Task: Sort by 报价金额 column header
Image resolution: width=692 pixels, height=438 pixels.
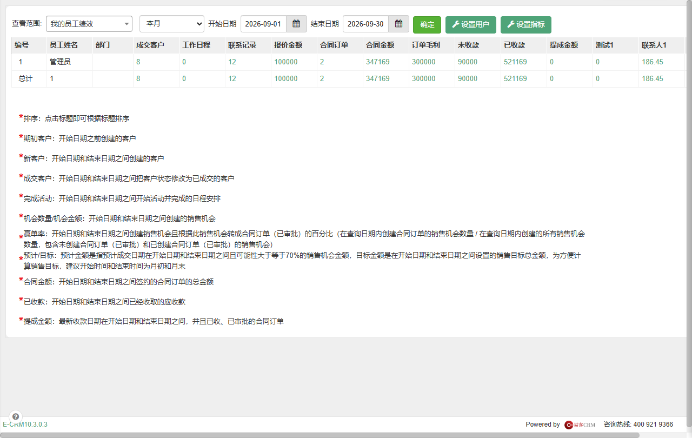Action: pyautogui.click(x=288, y=45)
